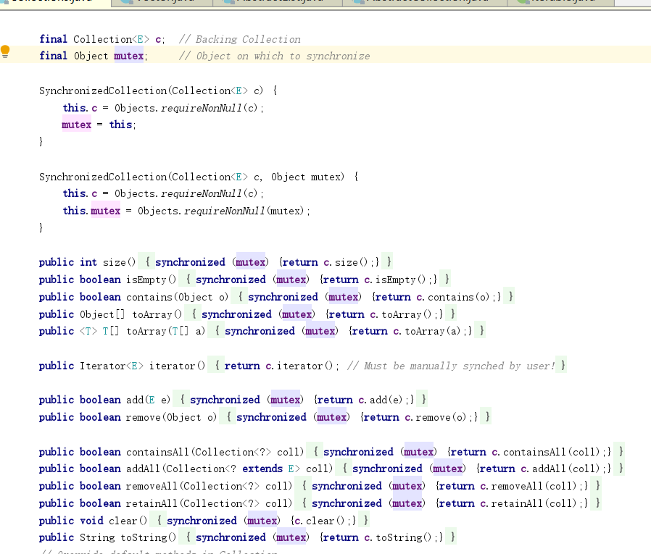Click the 'String' return type of toString()
This screenshot has width=651, height=554.
pyautogui.click(x=97, y=538)
